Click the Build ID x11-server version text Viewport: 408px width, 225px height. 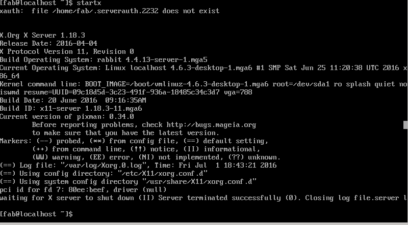coord(91,109)
